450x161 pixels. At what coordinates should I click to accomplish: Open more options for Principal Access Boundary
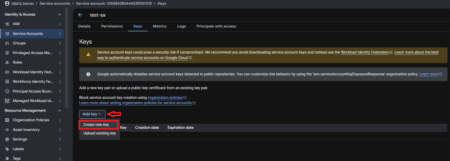60,91
